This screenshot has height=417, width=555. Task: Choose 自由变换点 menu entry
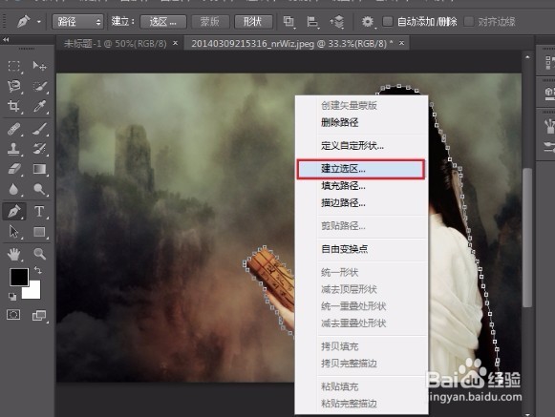(x=361, y=249)
